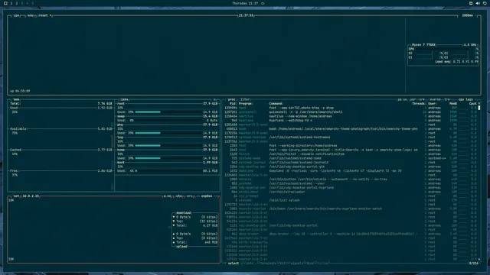Click the scroll down arrow in proc list
This screenshot has width=490, height=275.
(x=479, y=259)
